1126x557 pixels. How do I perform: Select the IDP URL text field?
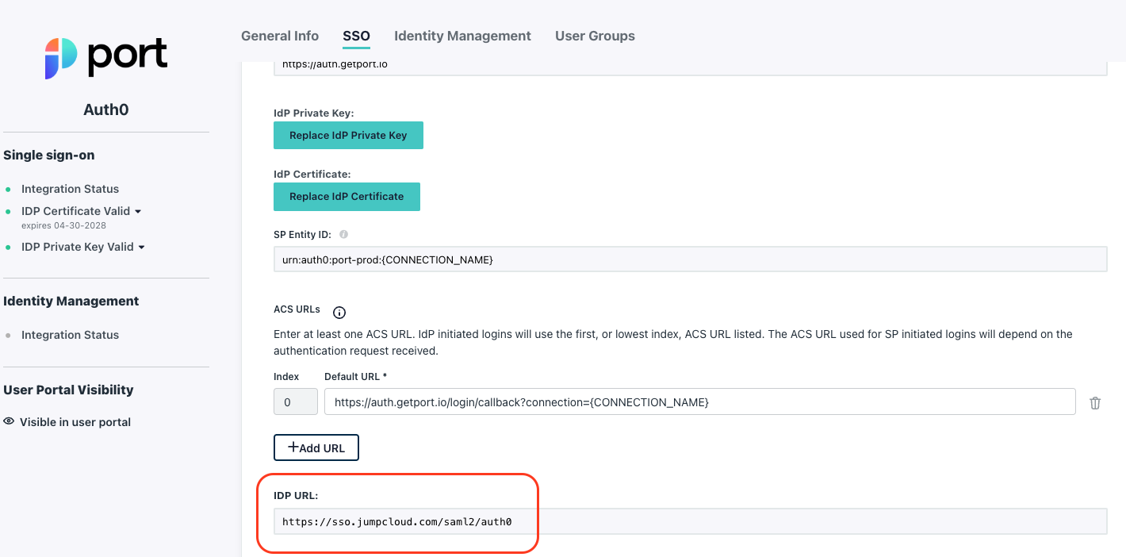[690, 521]
